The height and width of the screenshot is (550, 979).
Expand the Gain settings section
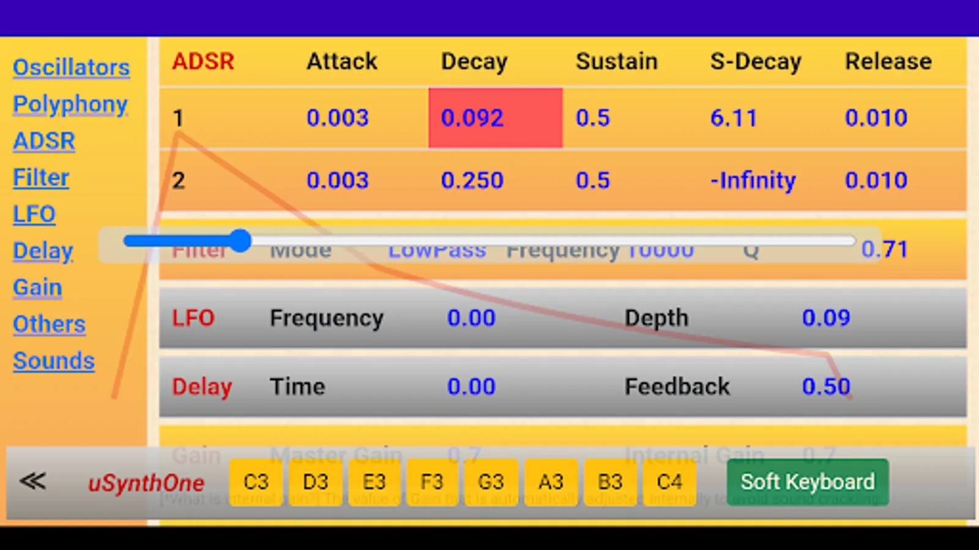point(37,287)
